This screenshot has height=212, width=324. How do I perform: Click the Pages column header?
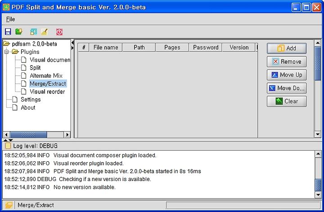(x=172, y=48)
